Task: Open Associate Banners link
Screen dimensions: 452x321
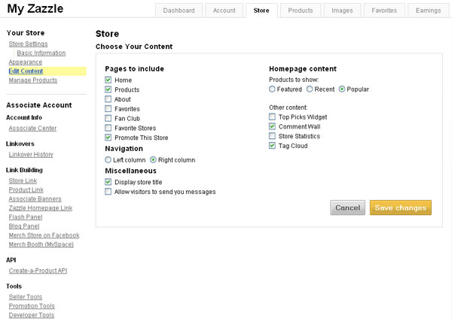Action: click(35, 199)
